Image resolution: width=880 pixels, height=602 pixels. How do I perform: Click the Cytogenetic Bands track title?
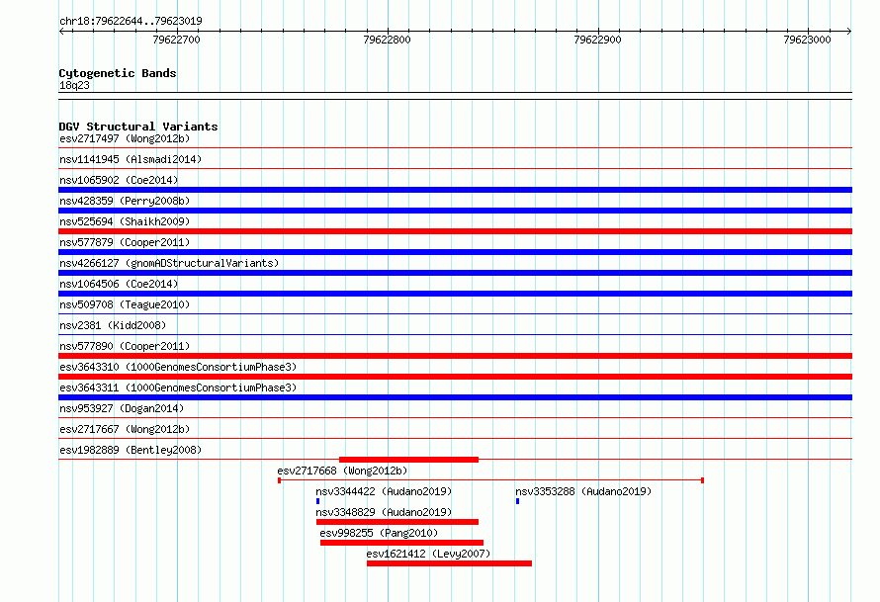118,73
